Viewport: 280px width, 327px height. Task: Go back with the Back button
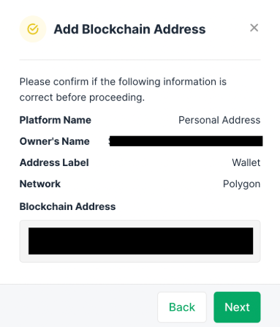[182, 307]
